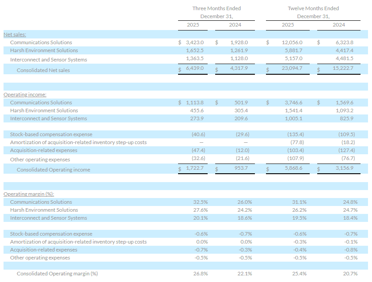Click the "Net sales:" section heading
Image resolution: width=372 pixels, height=282 pixels.
pyautogui.click(x=15, y=34)
